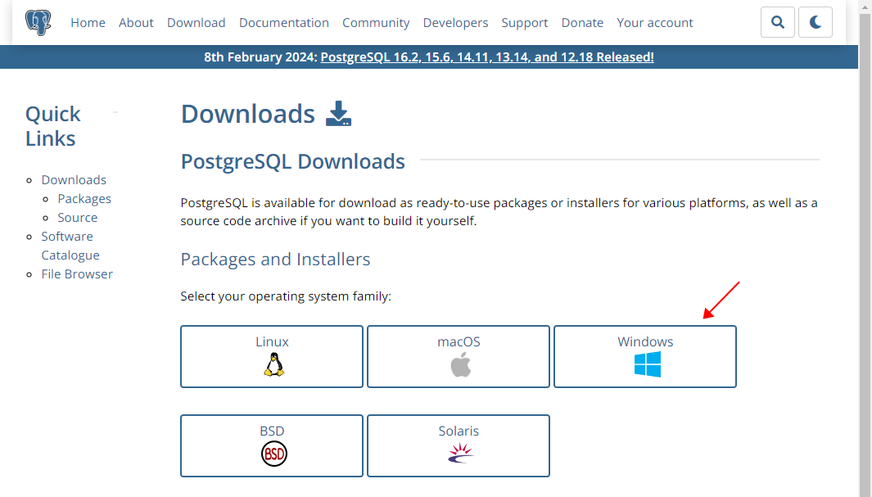Click the Quick Links heading
872x497 pixels.
53,126
